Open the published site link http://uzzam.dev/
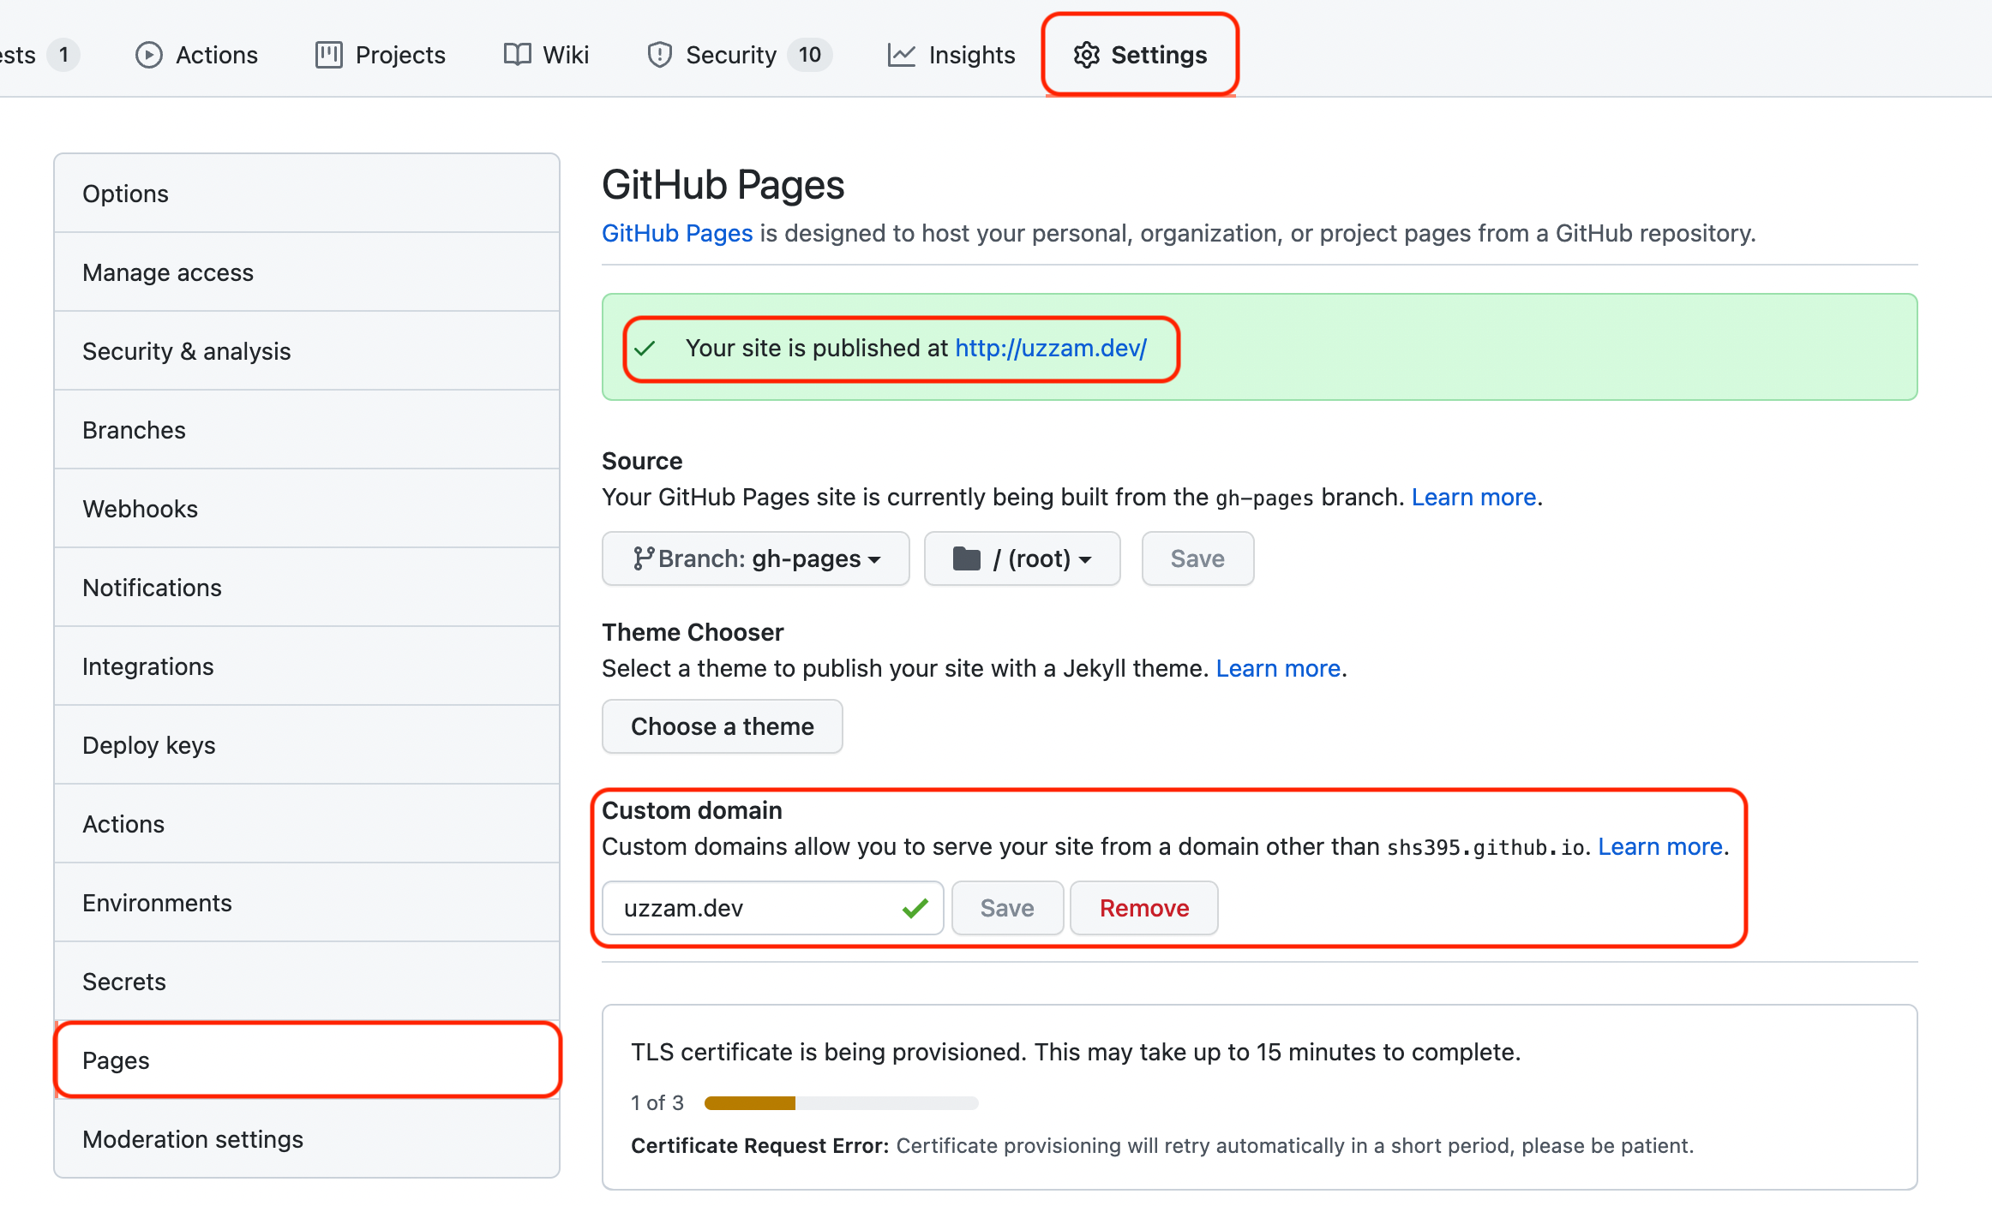Viewport: 1992px width, 1206px height. 1050,348
